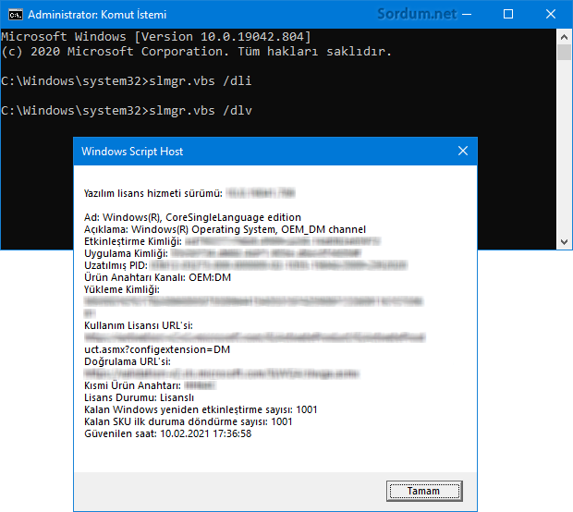Image resolution: width=573 pixels, height=512 pixels.
Task: Click the 'Doğrulama URL'si' label
Action: (128, 361)
